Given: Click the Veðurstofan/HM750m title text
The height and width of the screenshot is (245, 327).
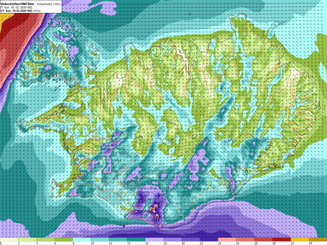Looking at the screenshot, I should pos(17,4).
